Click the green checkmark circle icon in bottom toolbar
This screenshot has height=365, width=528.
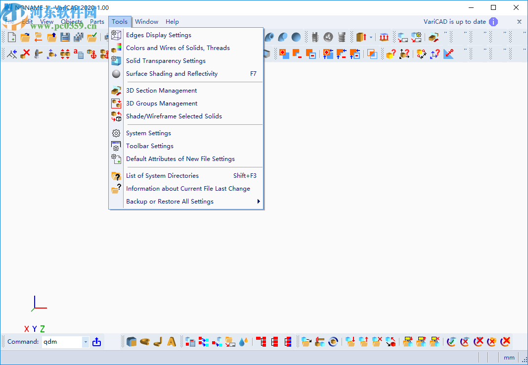coord(451,342)
